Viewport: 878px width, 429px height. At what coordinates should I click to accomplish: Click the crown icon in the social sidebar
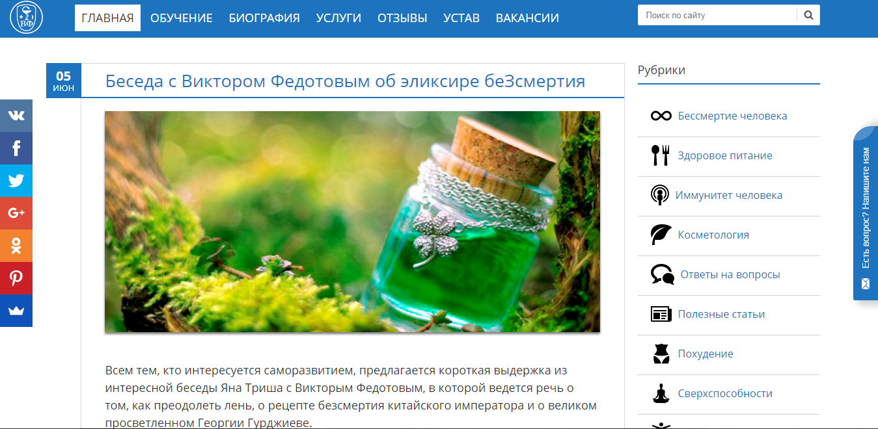point(16,311)
